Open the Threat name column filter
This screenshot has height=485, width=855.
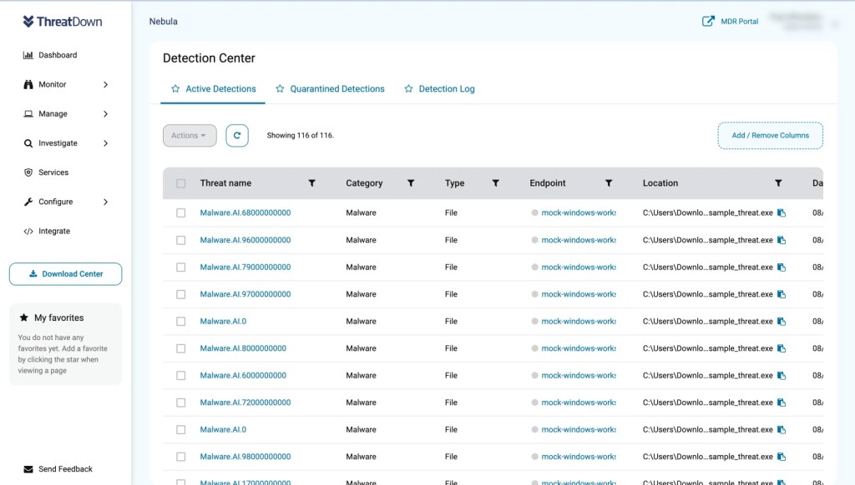coord(312,182)
